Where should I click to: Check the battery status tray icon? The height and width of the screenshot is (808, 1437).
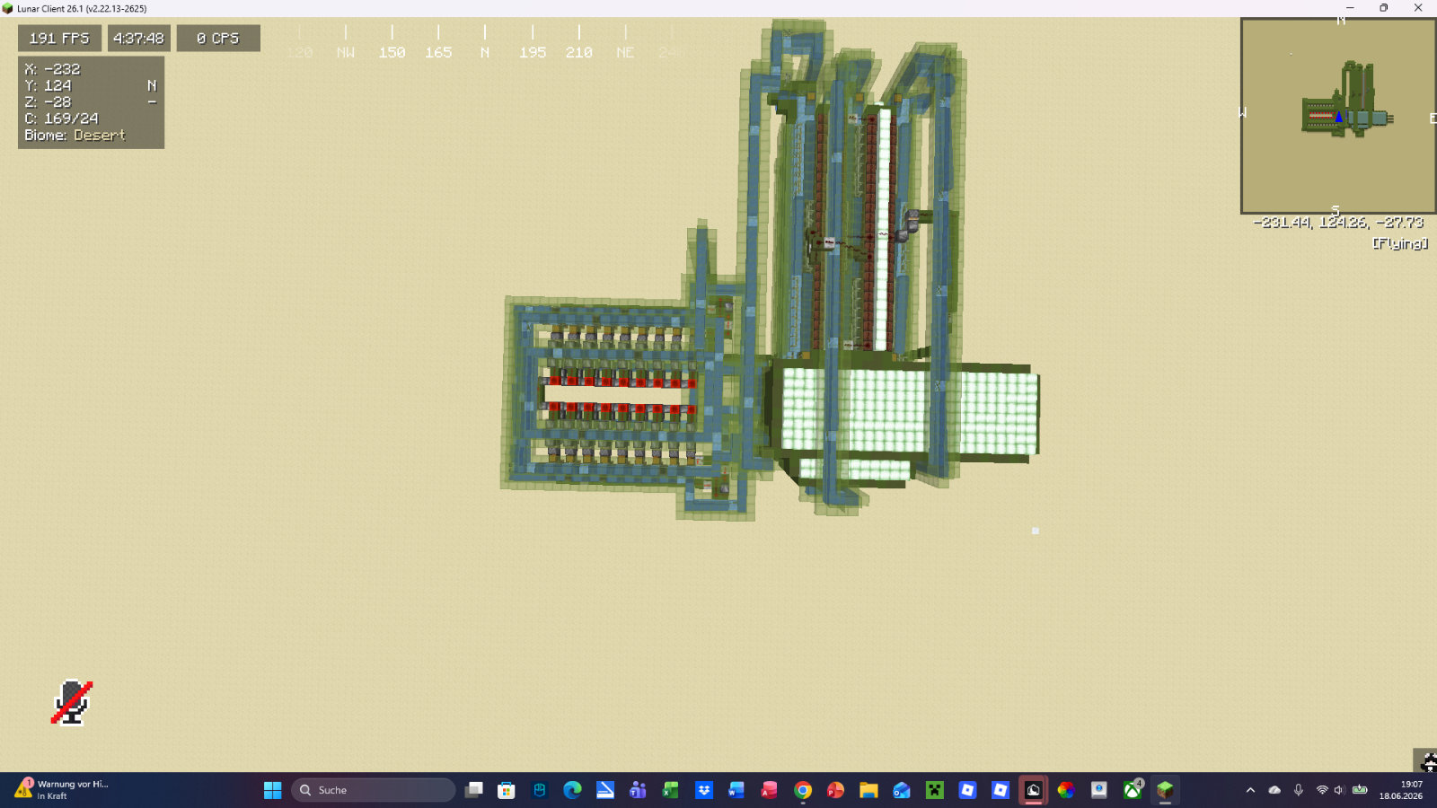1360,790
